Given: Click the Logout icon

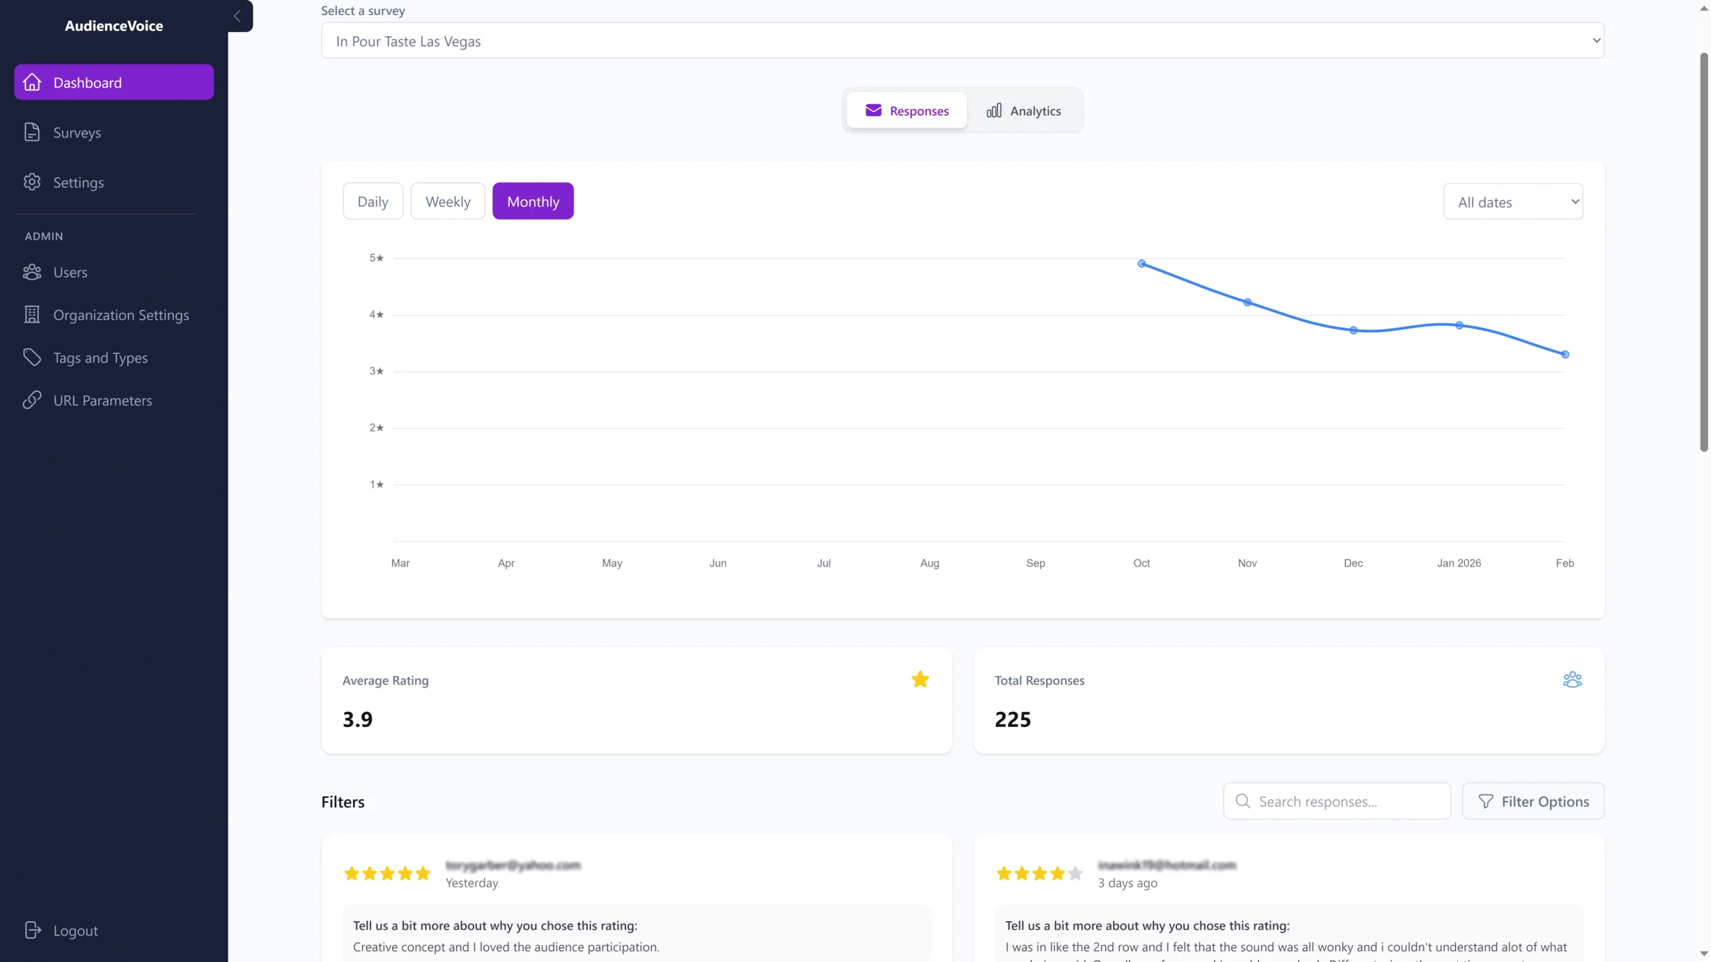Looking at the screenshot, I should tap(33, 931).
